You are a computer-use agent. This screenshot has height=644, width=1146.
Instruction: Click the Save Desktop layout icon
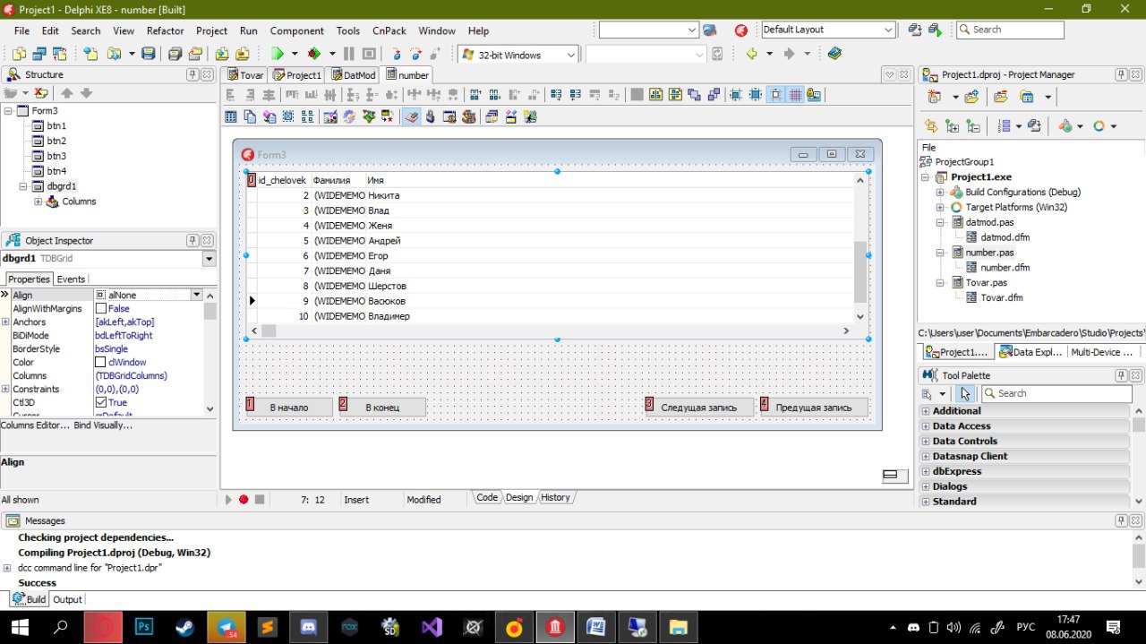click(x=915, y=30)
